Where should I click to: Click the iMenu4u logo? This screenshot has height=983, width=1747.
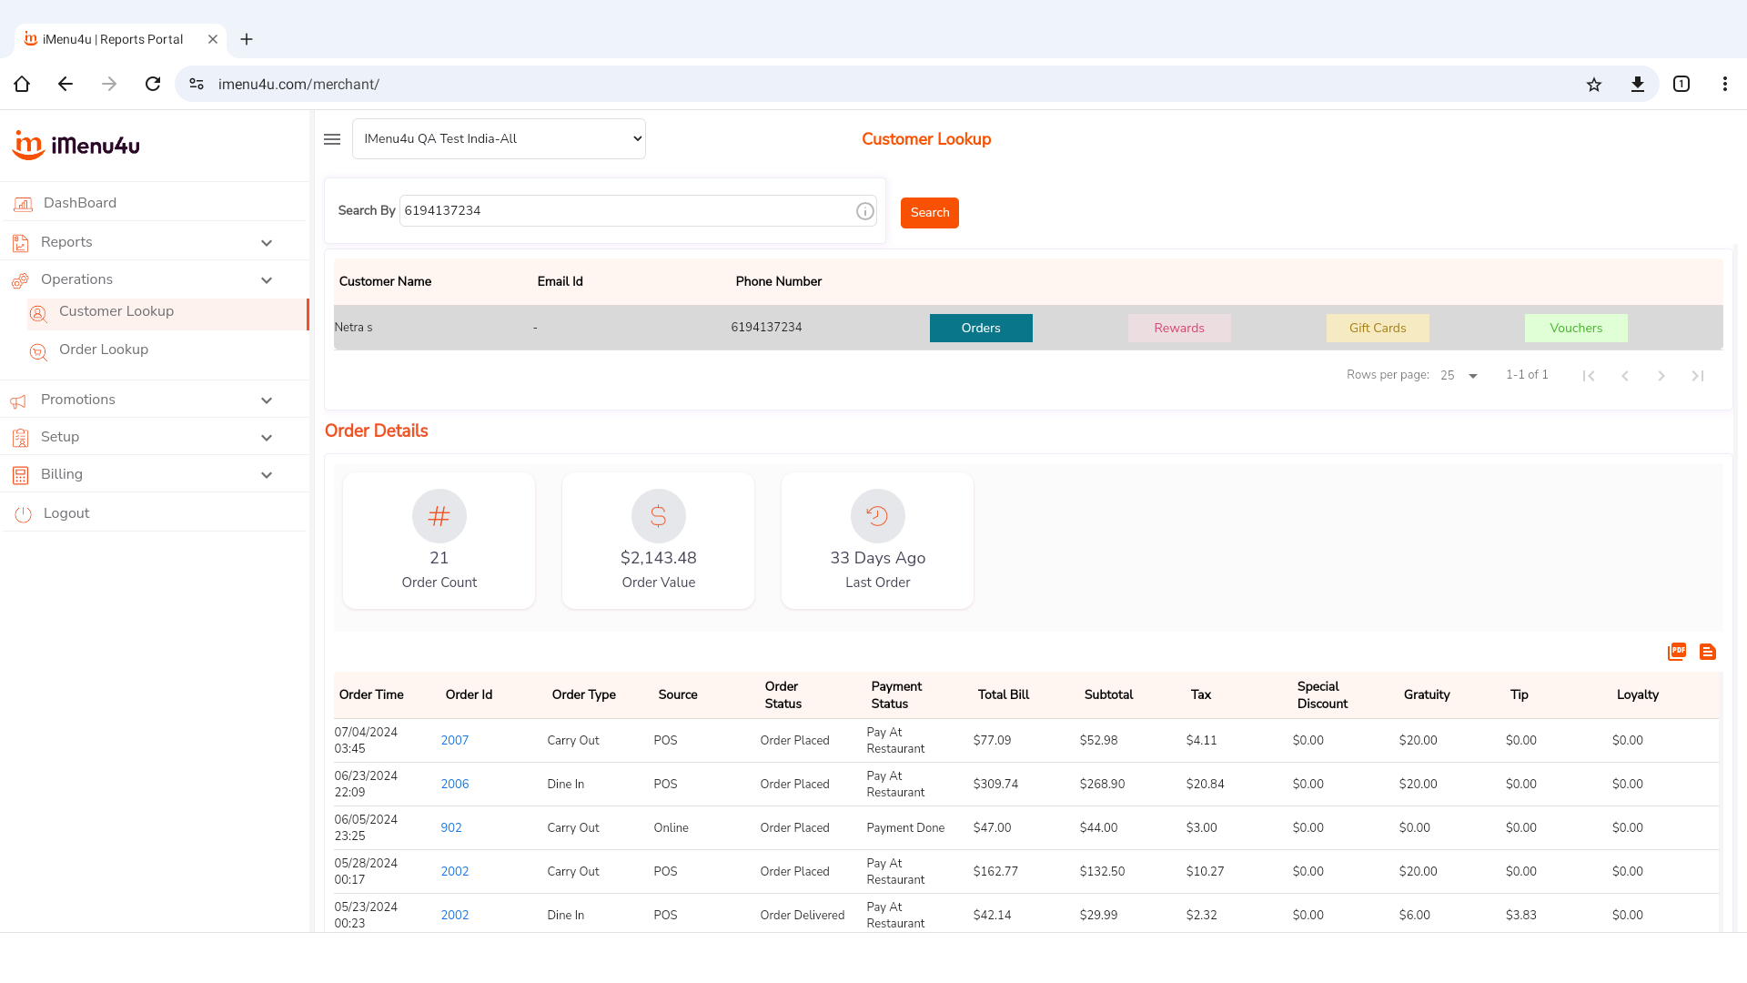tap(76, 146)
